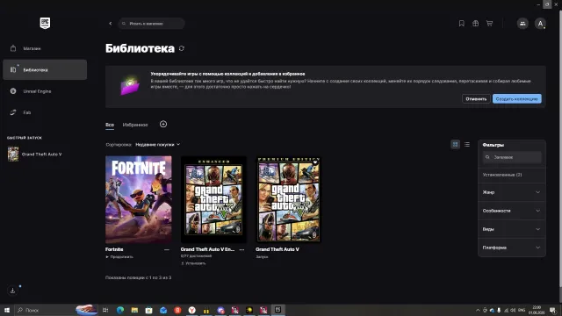This screenshot has height=316, width=562.
Task: Open GTA V Enhanced three-dot menu
Action: (242, 249)
